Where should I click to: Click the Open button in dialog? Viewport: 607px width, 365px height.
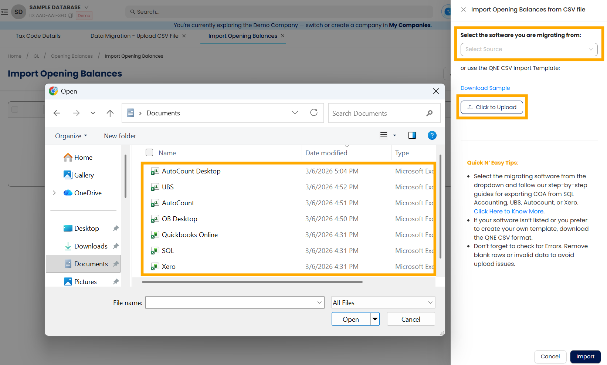point(351,319)
